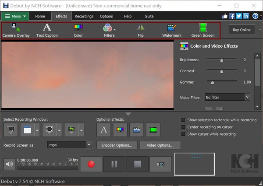Click the previous selection recording icon
This screenshot has height=186, width=263.
[x=71, y=130]
